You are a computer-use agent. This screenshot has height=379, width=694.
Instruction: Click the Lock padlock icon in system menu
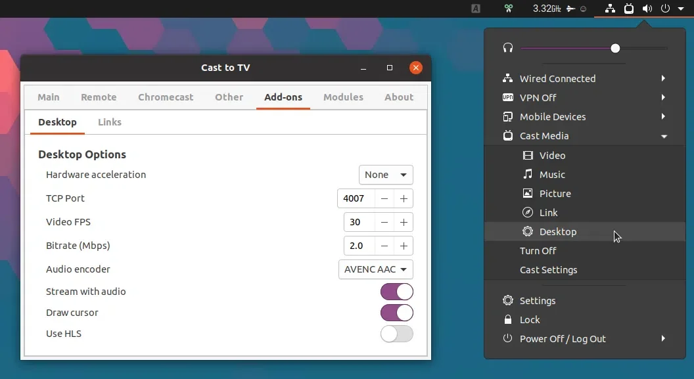click(x=507, y=319)
